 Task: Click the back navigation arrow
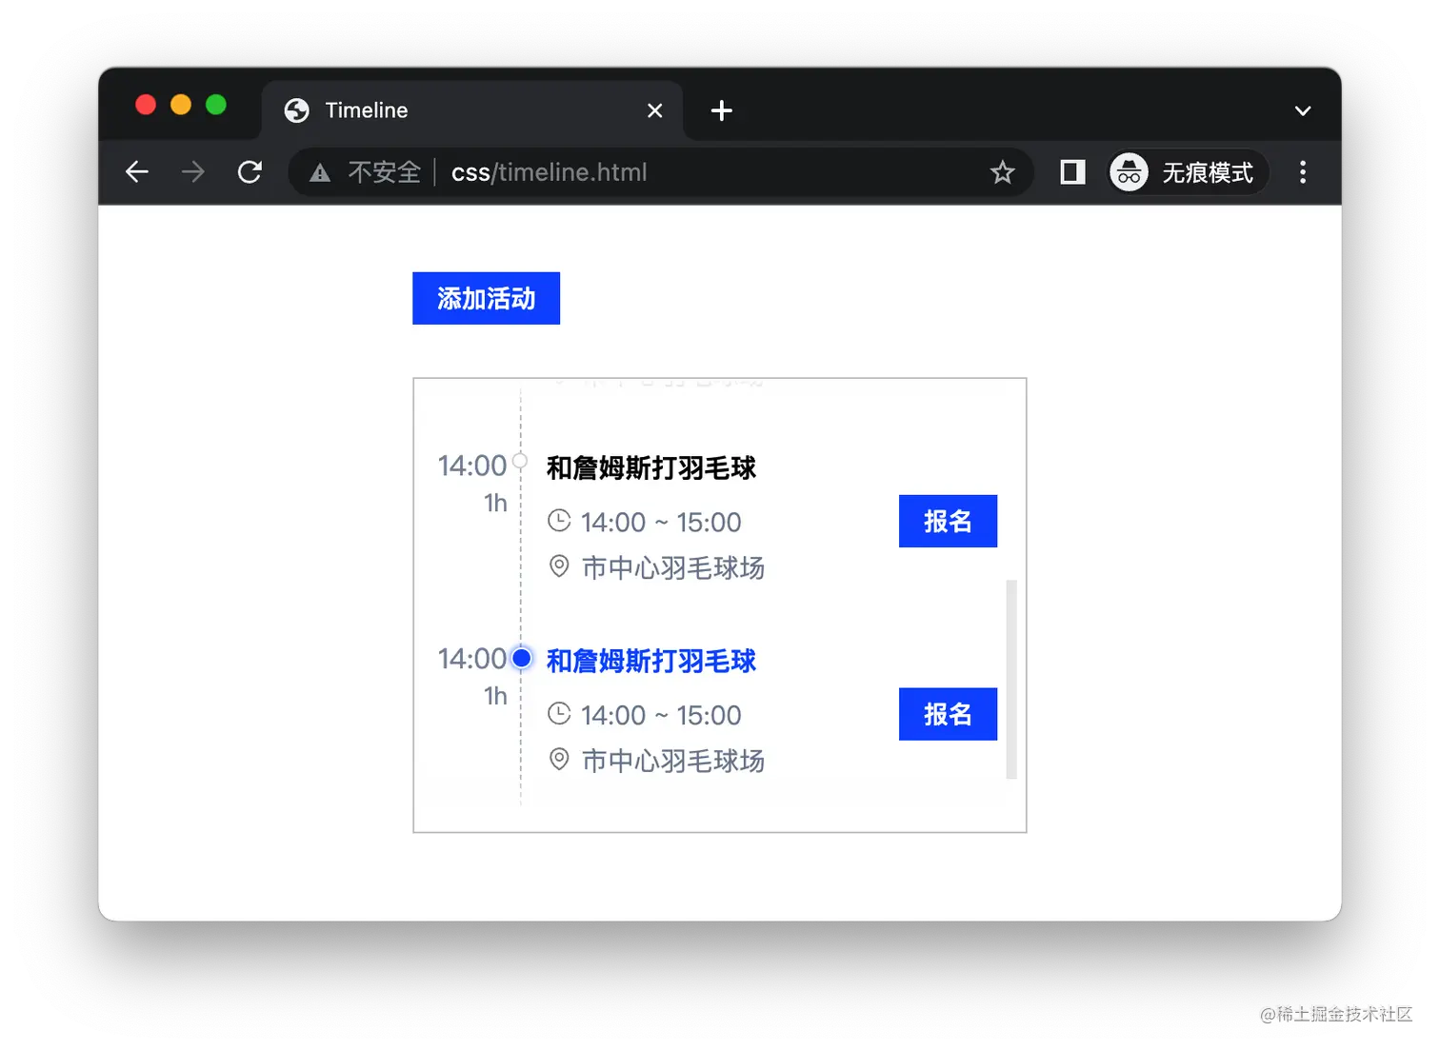click(x=136, y=172)
